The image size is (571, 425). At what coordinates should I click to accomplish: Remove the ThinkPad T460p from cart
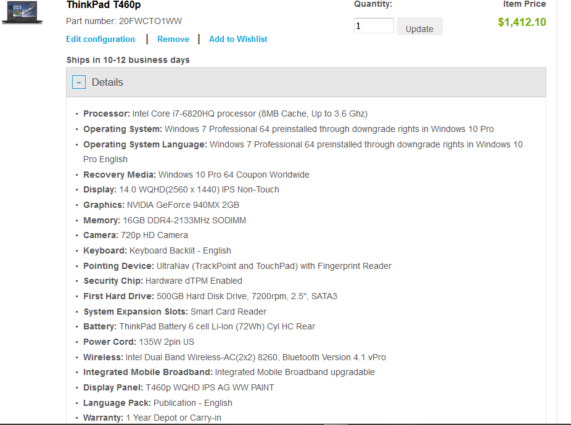[x=173, y=39]
